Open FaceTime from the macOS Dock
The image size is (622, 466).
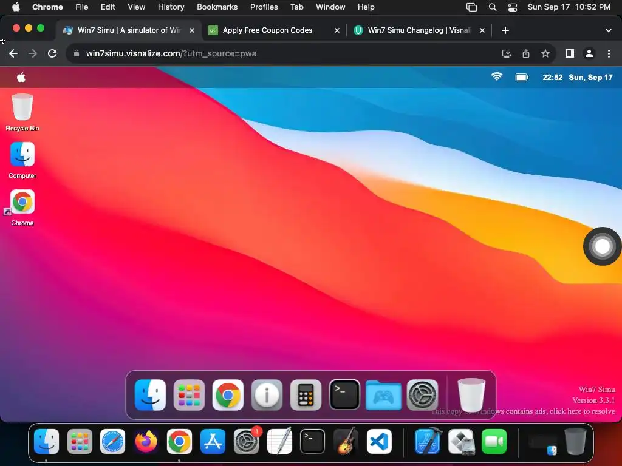click(494, 441)
